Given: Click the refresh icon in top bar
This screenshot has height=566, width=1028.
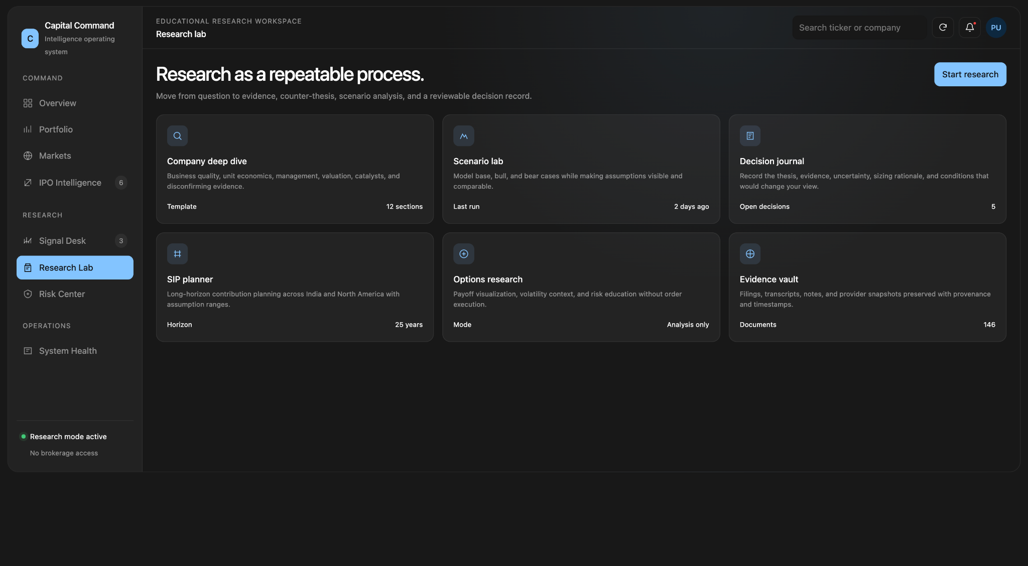Looking at the screenshot, I should [x=943, y=28].
